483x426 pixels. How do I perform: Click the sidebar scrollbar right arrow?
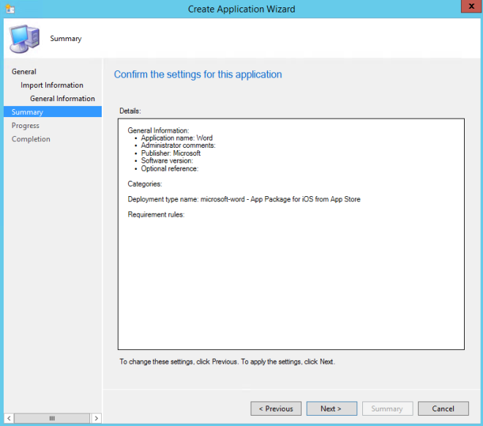tap(96, 418)
